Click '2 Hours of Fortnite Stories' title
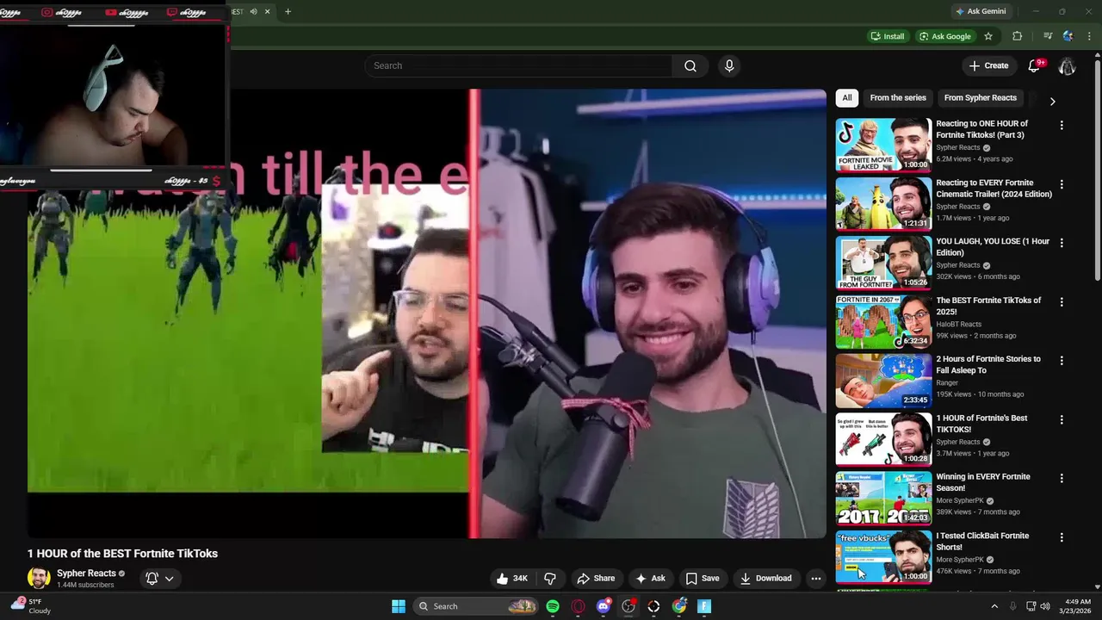 pyautogui.click(x=988, y=365)
